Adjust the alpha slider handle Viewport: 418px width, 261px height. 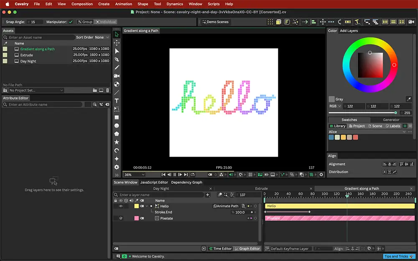[395, 113]
